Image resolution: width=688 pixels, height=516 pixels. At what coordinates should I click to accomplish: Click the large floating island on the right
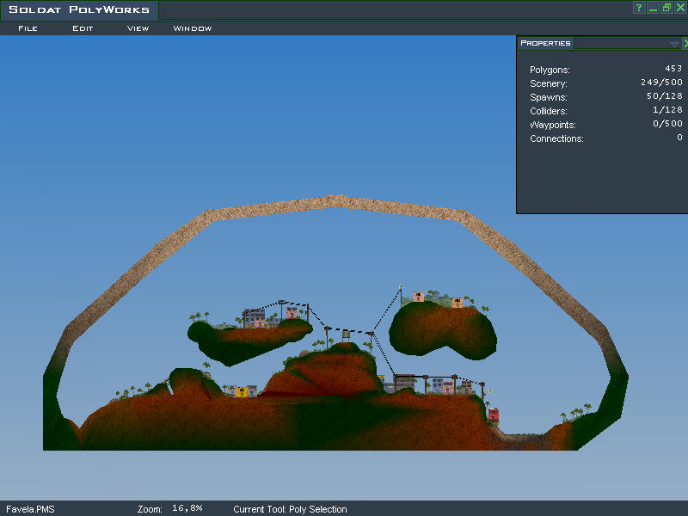click(x=443, y=331)
